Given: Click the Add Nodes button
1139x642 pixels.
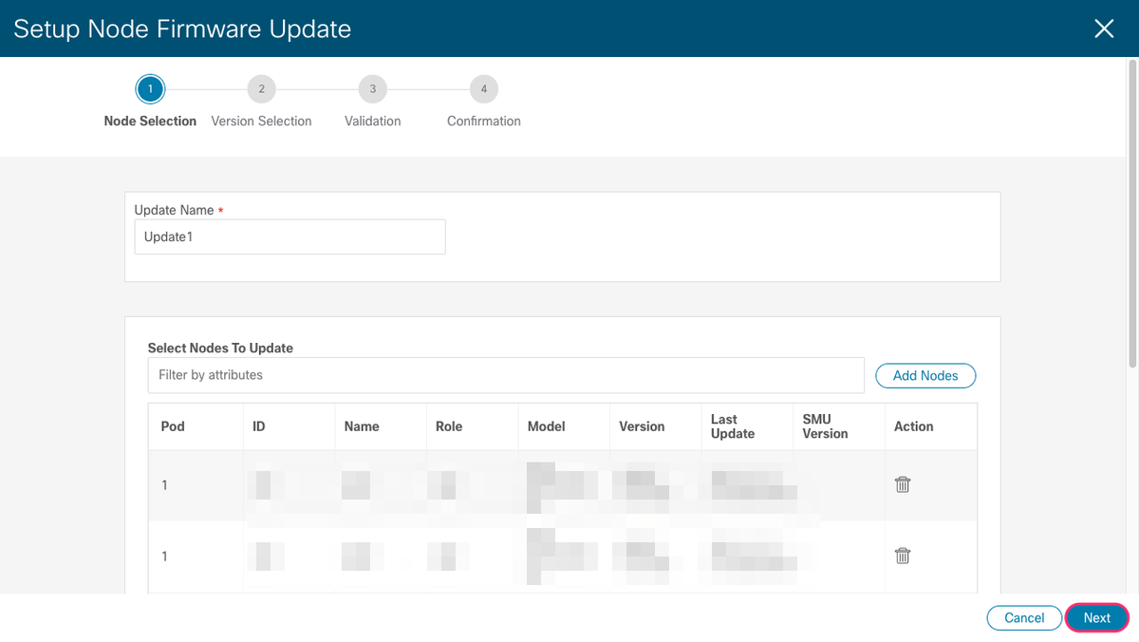Looking at the screenshot, I should click(x=925, y=375).
